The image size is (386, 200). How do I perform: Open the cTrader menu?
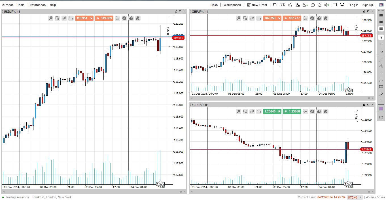pos(8,5)
